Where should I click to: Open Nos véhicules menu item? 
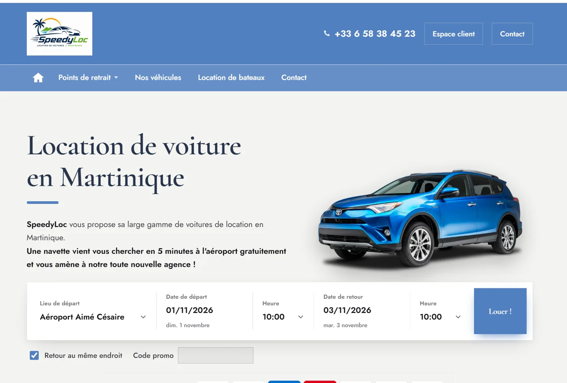pos(158,78)
